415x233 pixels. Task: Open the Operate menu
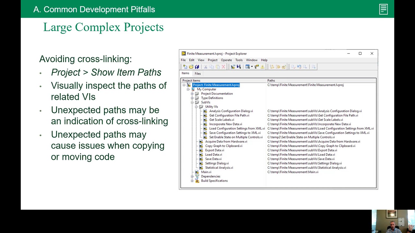click(226, 60)
